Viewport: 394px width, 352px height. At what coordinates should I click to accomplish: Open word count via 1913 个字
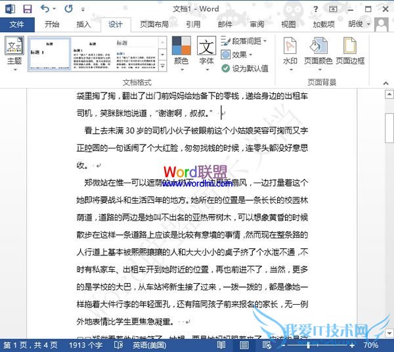pos(85,345)
